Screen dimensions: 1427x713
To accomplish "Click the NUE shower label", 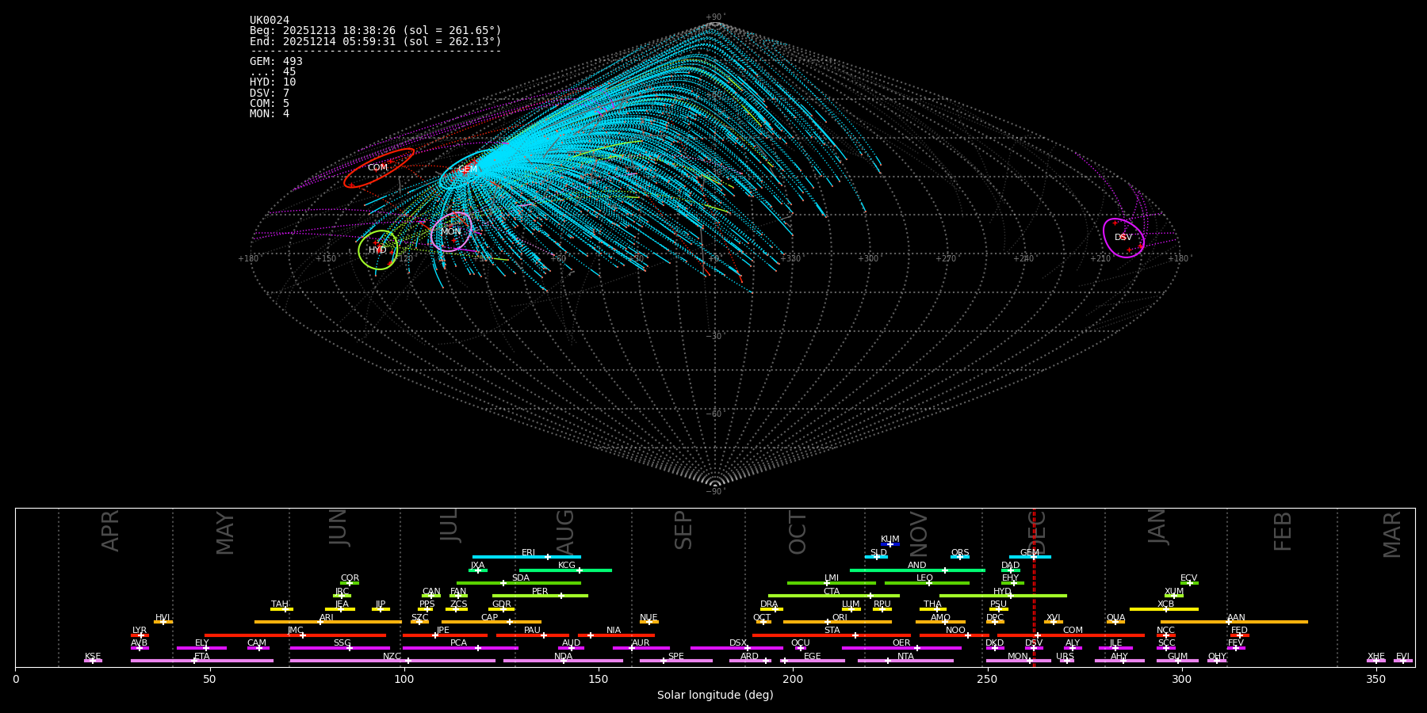I will [648, 618].
